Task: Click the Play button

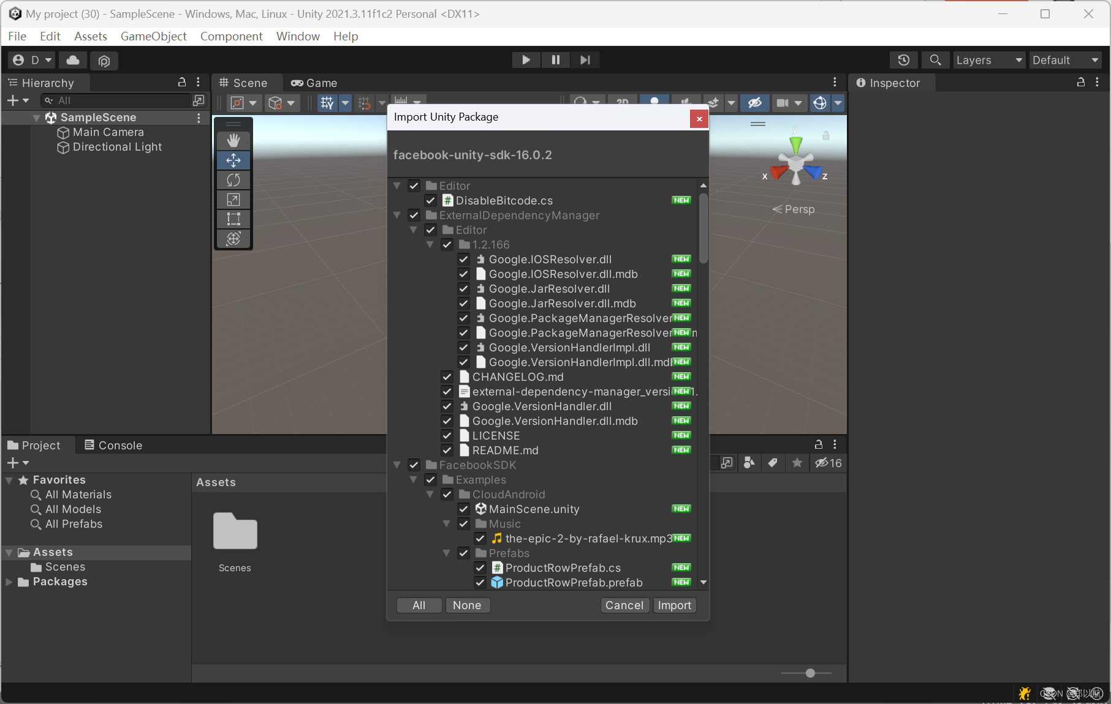Action: [x=526, y=60]
